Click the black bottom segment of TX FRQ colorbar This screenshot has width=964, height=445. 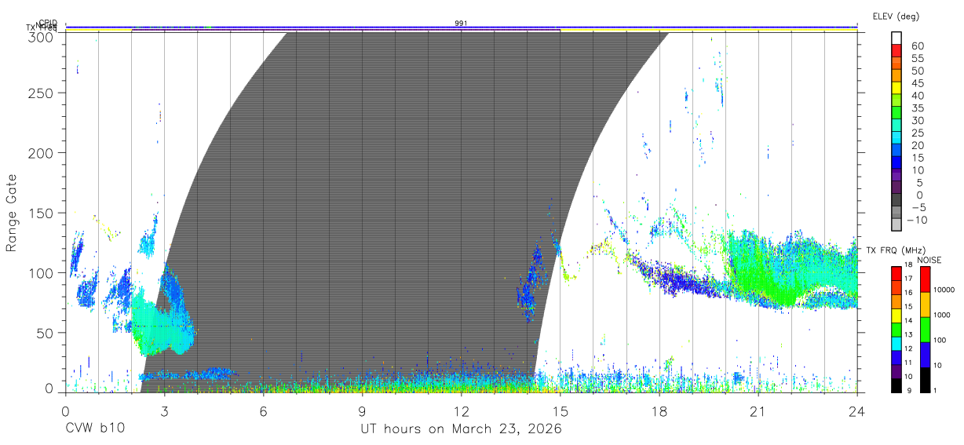896,386
